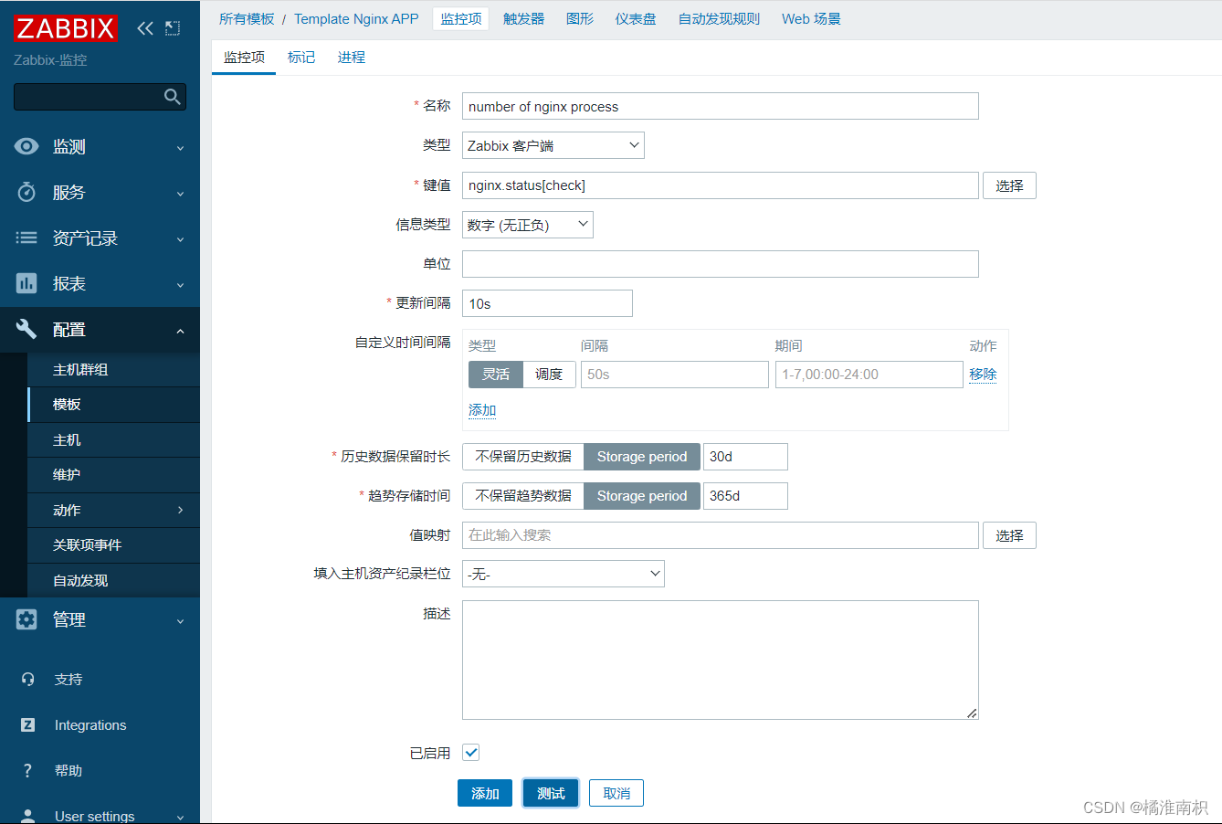Screen dimensions: 1222x824
Task: Expand the 报表 sidebar menu chevron
Action: [180, 285]
